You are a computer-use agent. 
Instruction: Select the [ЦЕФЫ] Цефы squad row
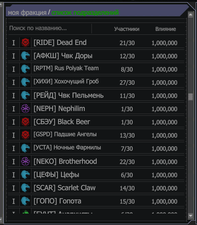(96, 175)
